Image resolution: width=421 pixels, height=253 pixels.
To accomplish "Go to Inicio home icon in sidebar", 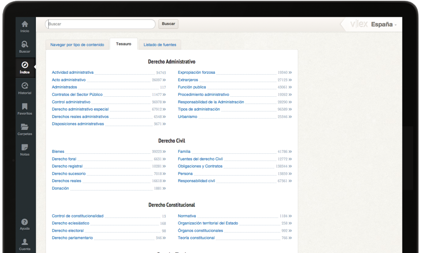I will 25,24.
